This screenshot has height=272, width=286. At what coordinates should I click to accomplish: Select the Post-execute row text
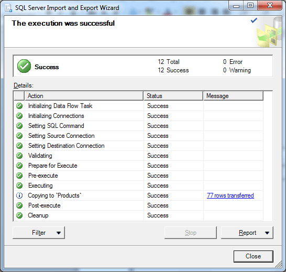(x=45, y=205)
